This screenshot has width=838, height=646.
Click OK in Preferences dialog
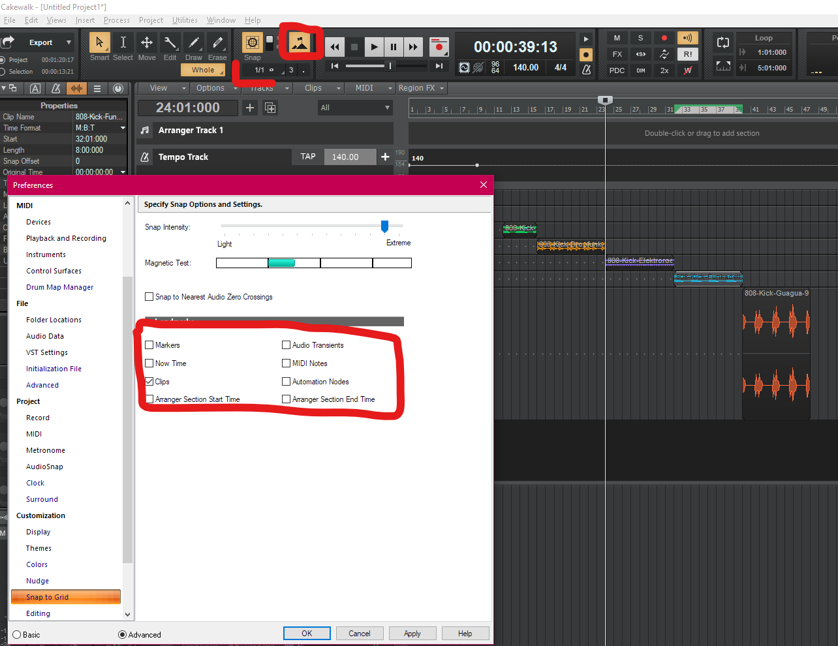307,634
